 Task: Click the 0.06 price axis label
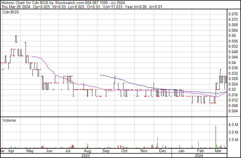tap(232, 35)
